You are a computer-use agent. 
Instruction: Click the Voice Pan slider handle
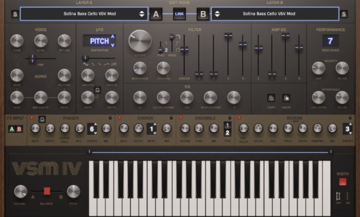(32, 59)
